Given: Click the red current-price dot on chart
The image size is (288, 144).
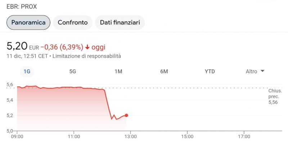Looking at the screenshot, I should [126, 115].
